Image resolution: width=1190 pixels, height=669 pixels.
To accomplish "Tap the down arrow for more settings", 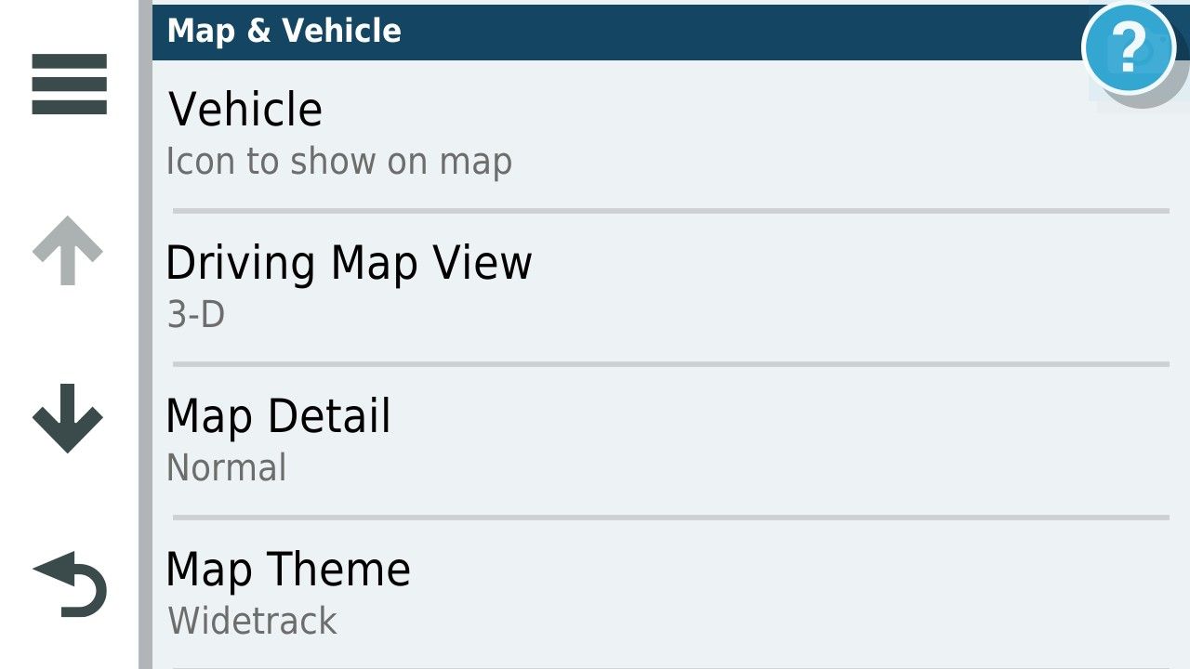I will coord(68,418).
